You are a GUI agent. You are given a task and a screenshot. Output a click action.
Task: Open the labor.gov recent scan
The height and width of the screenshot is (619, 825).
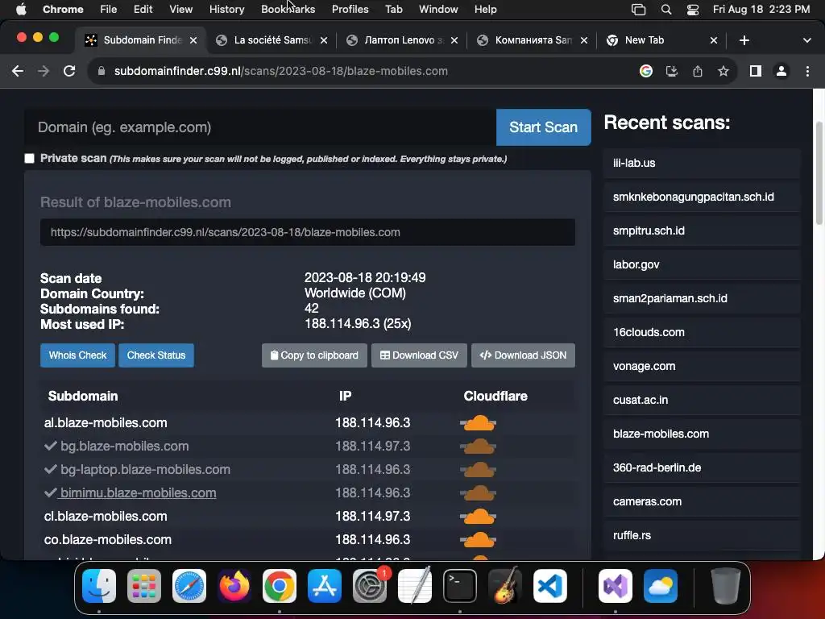pos(702,264)
